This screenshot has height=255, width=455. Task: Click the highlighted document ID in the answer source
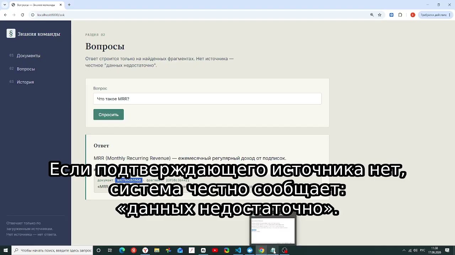click(x=129, y=180)
